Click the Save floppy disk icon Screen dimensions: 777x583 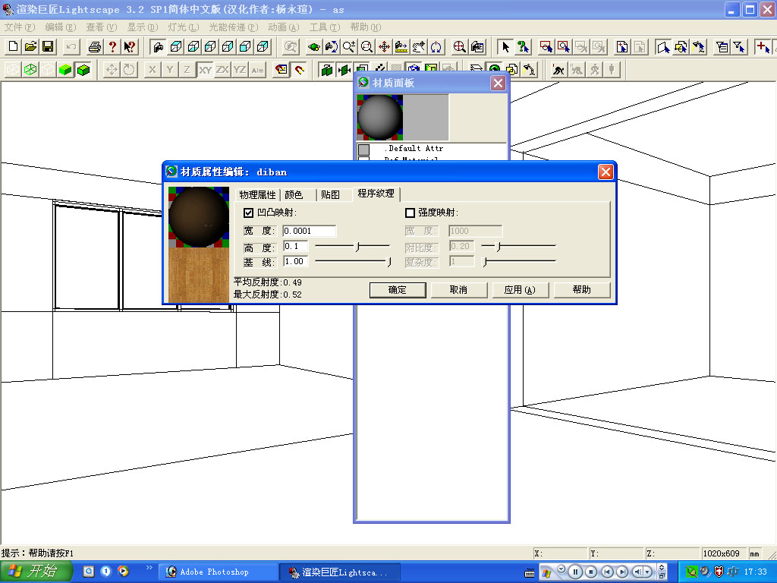47,46
